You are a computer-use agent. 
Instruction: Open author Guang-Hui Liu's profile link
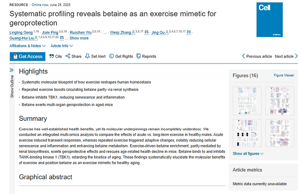pyautogui.click(x=22, y=38)
